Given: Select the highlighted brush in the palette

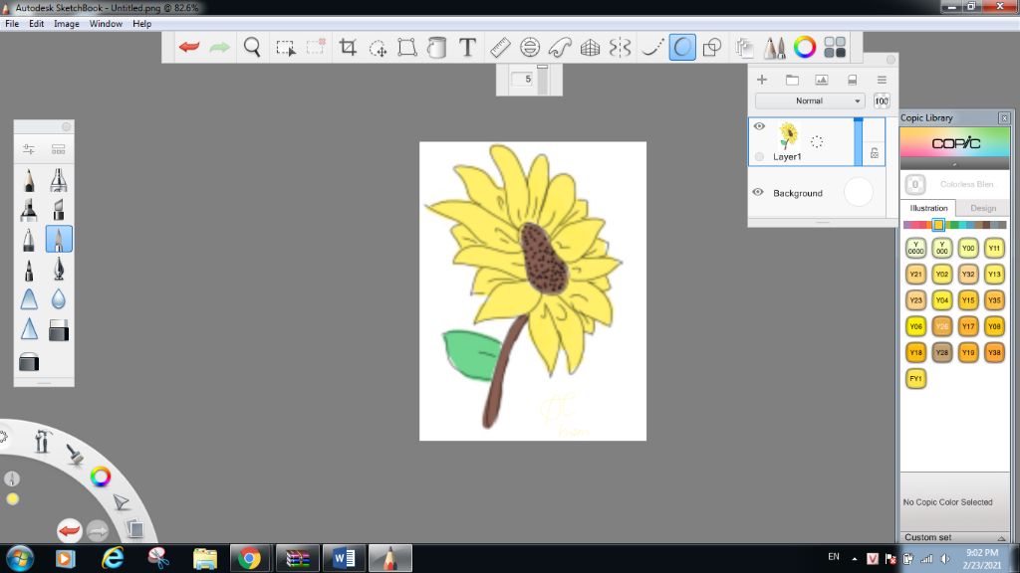Looking at the screenshot, I should click(59, 239).
